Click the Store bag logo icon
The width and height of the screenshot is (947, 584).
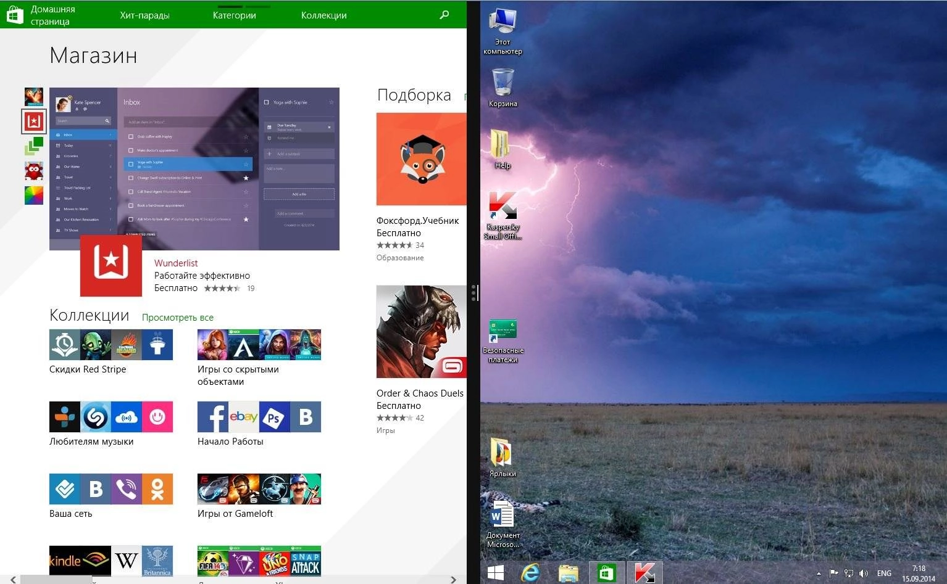15,15
